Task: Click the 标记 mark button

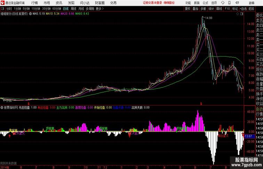Action: coord(235,9)
